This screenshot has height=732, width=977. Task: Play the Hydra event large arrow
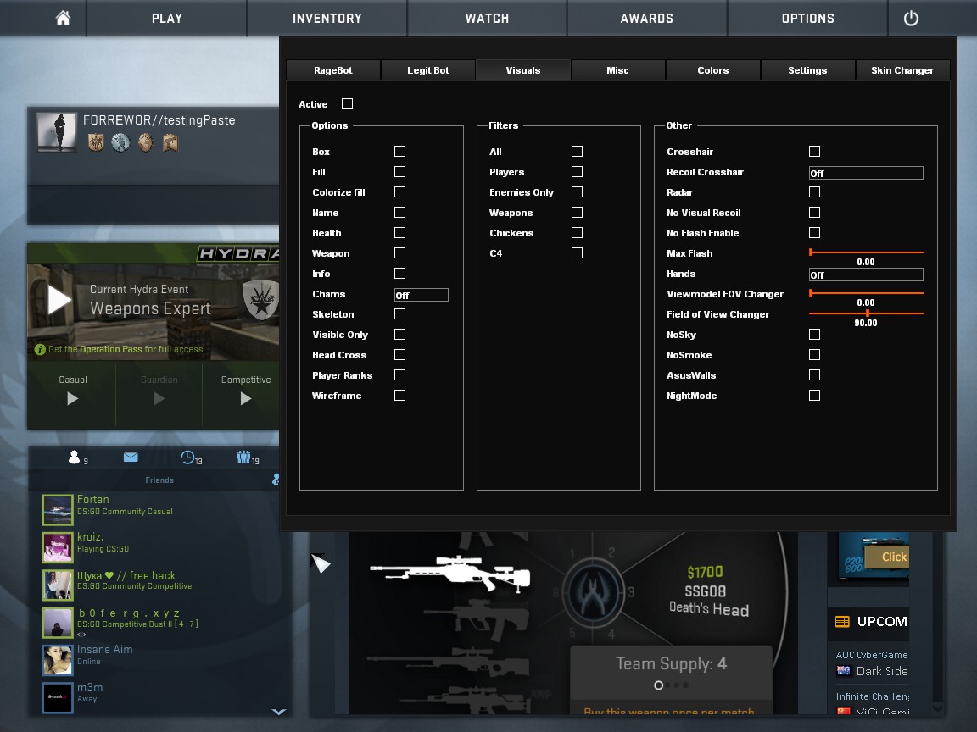[x=60, y=300]
